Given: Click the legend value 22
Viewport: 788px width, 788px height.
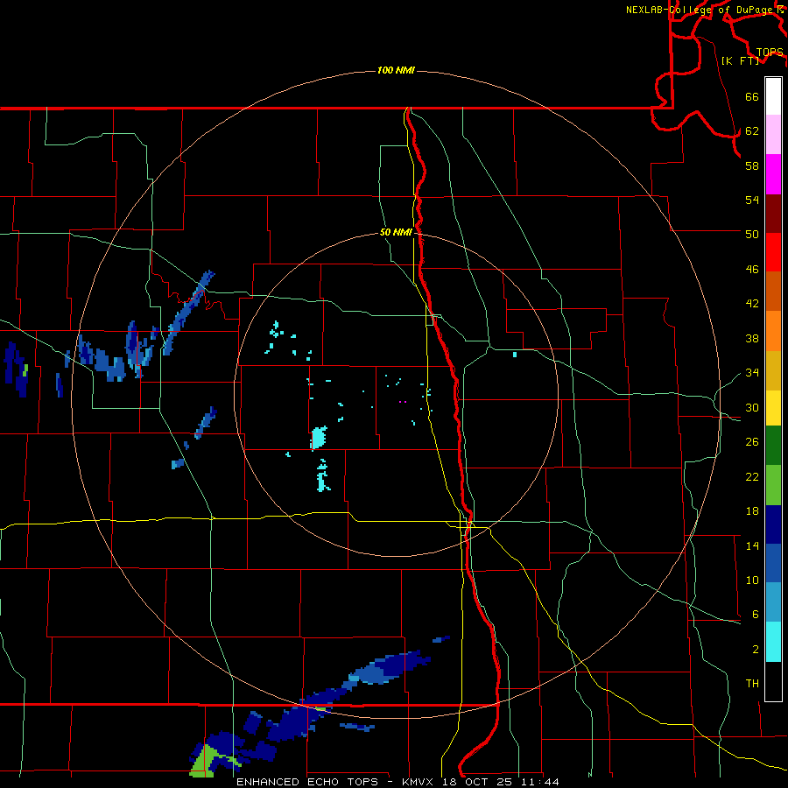Looking at the screenshot, I should tap(752, 476).
